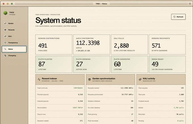Image resolution: width=193 pixels, height=124 pixels.
Task: Click the 65 with gardens caption
Action: [x=160, y=51]
